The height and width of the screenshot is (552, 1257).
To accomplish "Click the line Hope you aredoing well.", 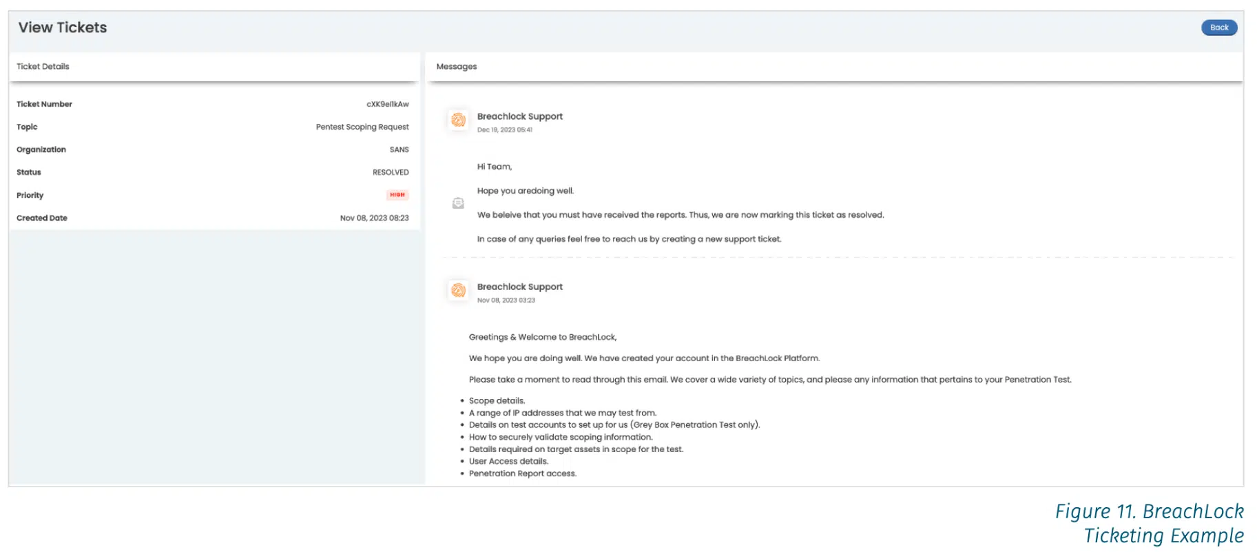I will coord(526,191).
